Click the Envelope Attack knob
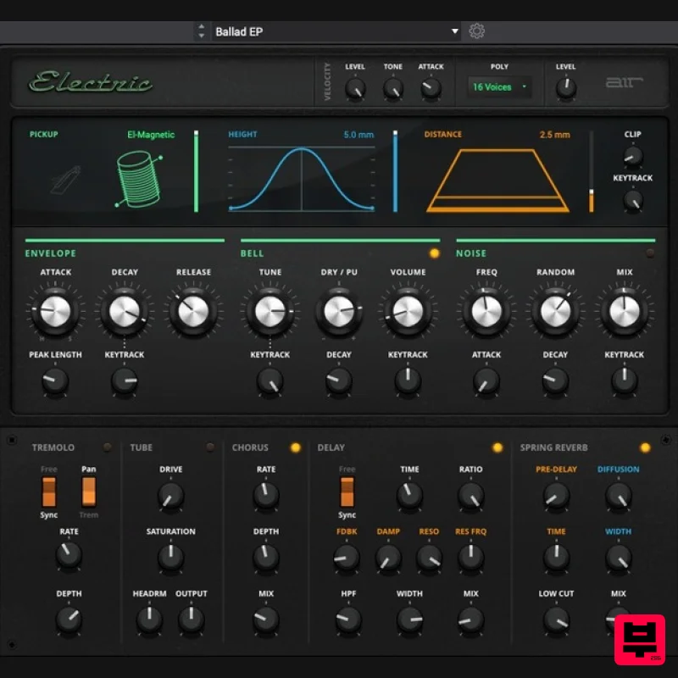The height and width of the screenshot is (678, 678). pos(55,311)
